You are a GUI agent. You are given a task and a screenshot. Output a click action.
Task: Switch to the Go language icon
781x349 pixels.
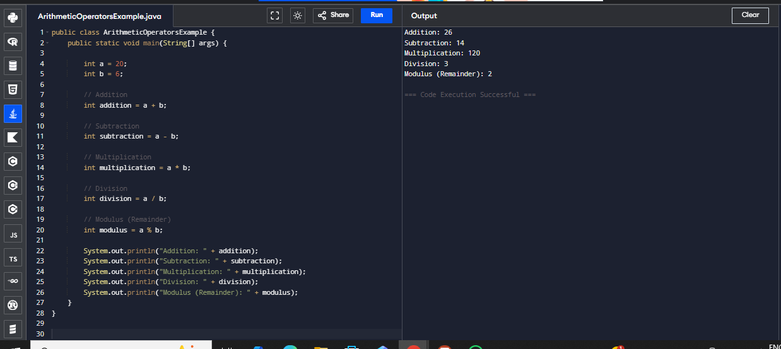(13, 282)
